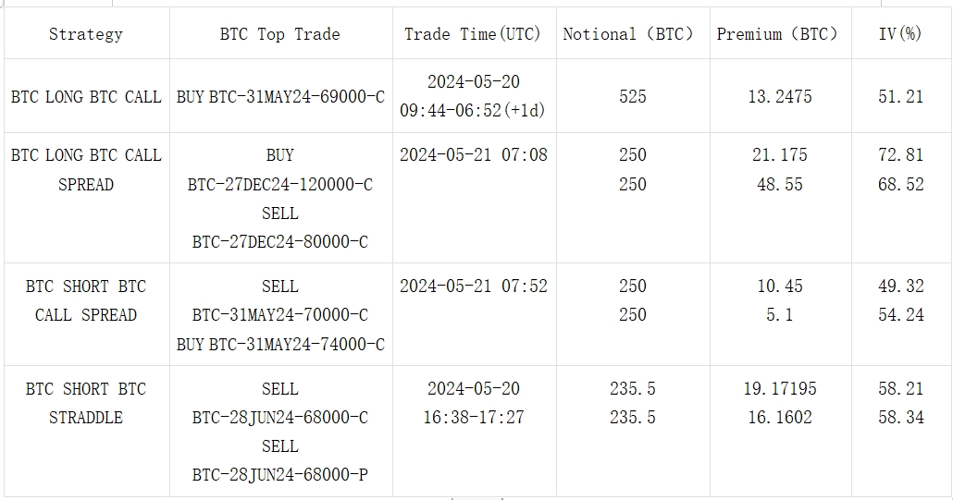The height and width of the screenshot is (500, 953).
Task: Select the BTC SHORT BTC STRADDLE cell
Action: click(x=86, y=431)
